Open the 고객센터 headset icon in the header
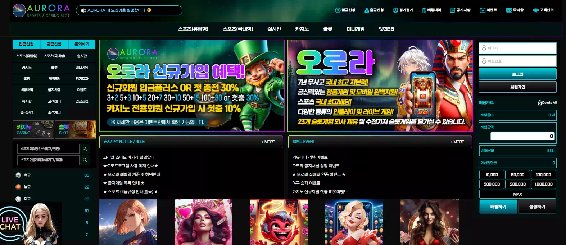566x245 pixels. coord(536,10)
